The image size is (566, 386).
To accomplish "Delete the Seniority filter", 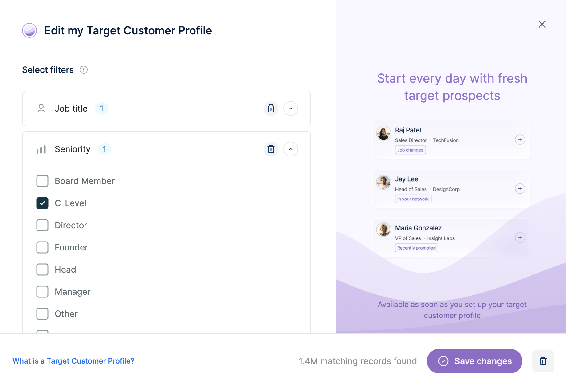I will tap(271, 149).
